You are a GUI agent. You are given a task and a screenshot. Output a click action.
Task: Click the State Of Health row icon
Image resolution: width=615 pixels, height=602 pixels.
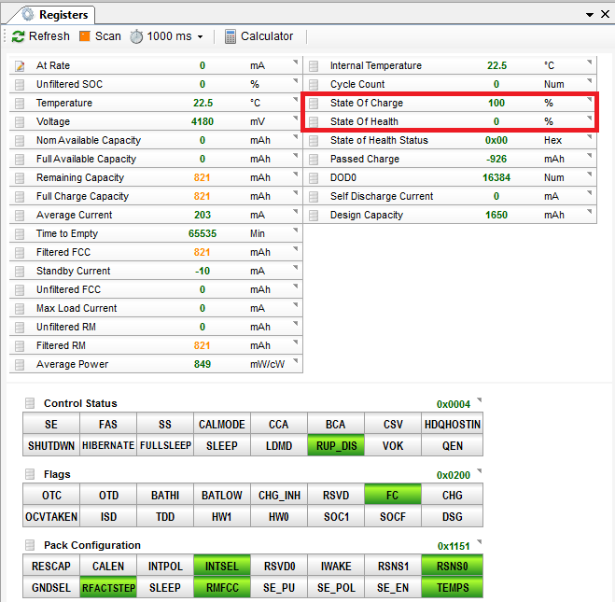[x=314, y=122]
